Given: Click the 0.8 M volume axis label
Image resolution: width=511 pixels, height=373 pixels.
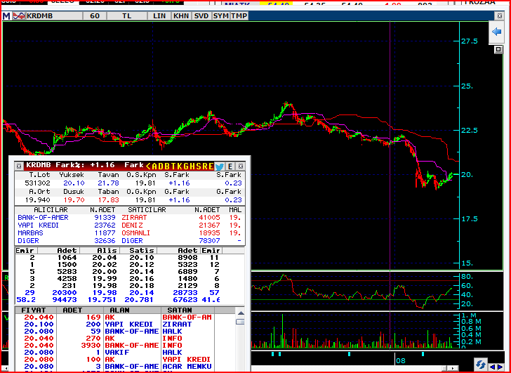Looking at the screenshot, I should 471,322.
